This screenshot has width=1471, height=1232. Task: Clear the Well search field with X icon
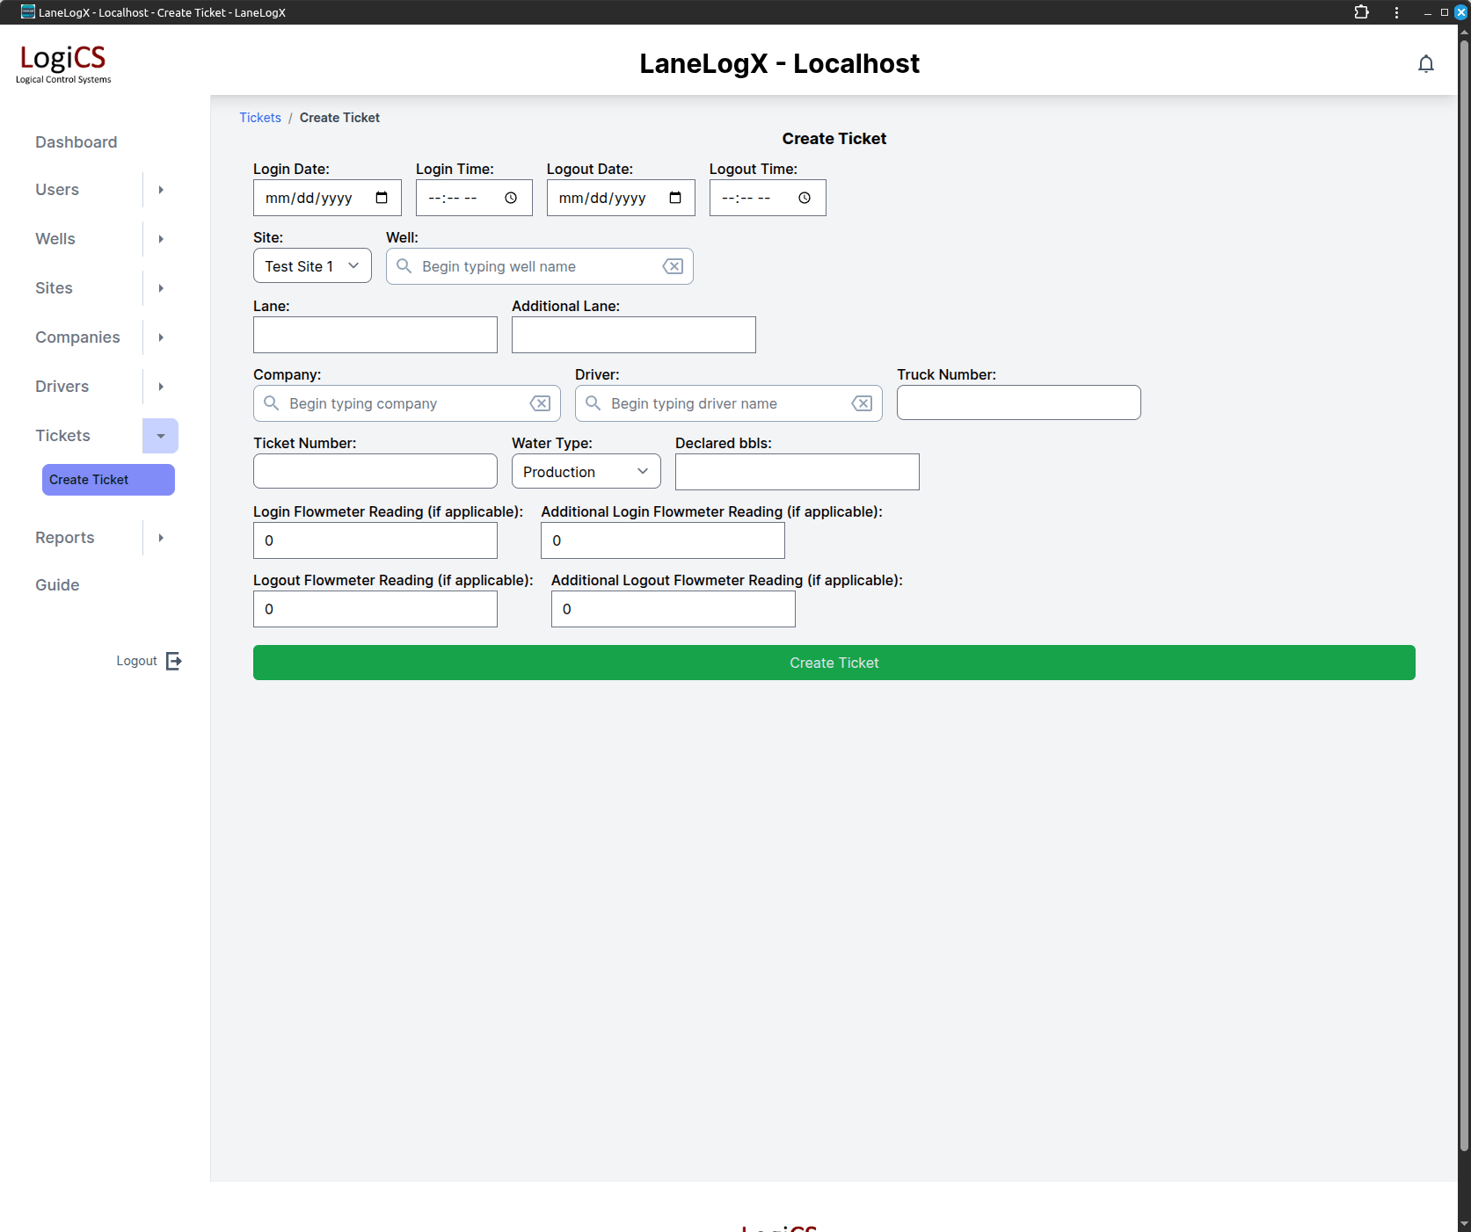[x=673, y=266]
